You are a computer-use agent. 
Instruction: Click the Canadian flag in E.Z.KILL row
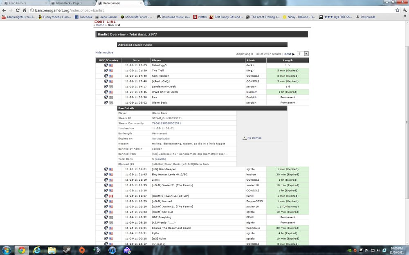tap(110, 196)
